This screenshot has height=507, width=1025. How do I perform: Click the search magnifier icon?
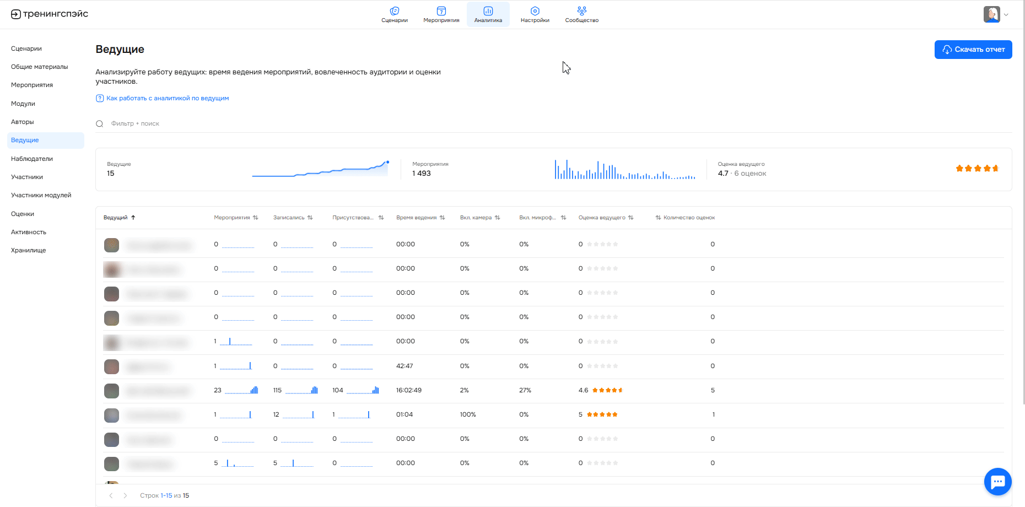[100, 124]
